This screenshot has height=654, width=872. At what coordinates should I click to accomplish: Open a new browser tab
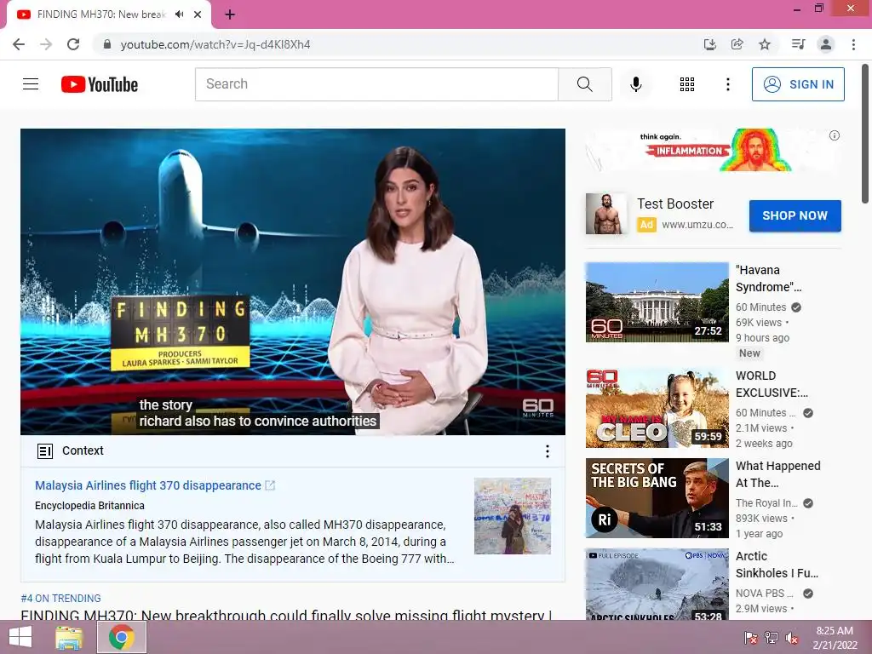coord(230,14)
